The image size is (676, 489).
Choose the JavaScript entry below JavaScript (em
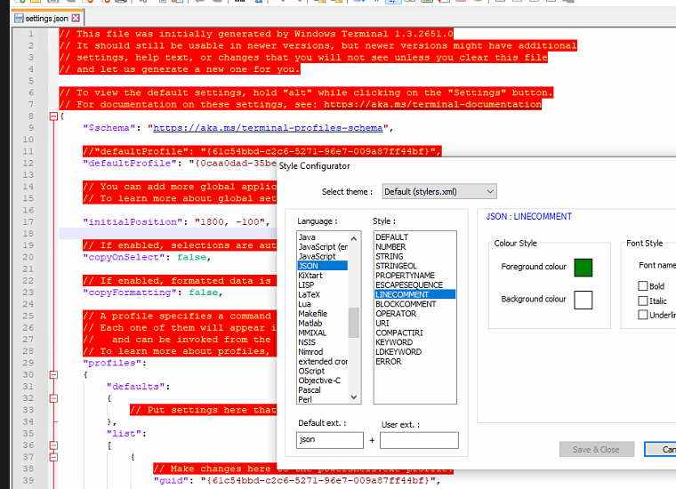pos(317,256)
